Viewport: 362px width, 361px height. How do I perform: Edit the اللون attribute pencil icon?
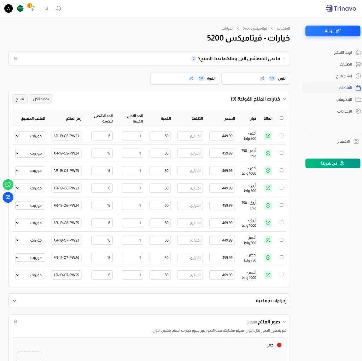[x=262, y=78]
